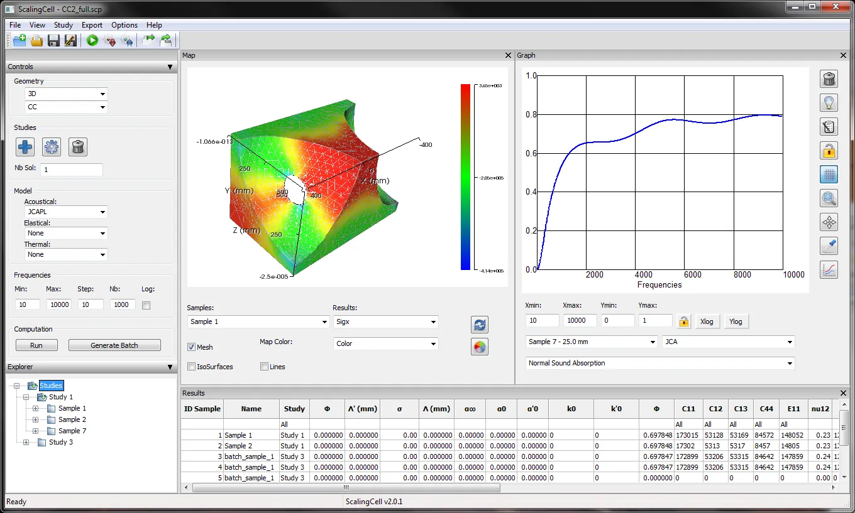
Task: Open study settings gear icon
Action: click(52, 147)
